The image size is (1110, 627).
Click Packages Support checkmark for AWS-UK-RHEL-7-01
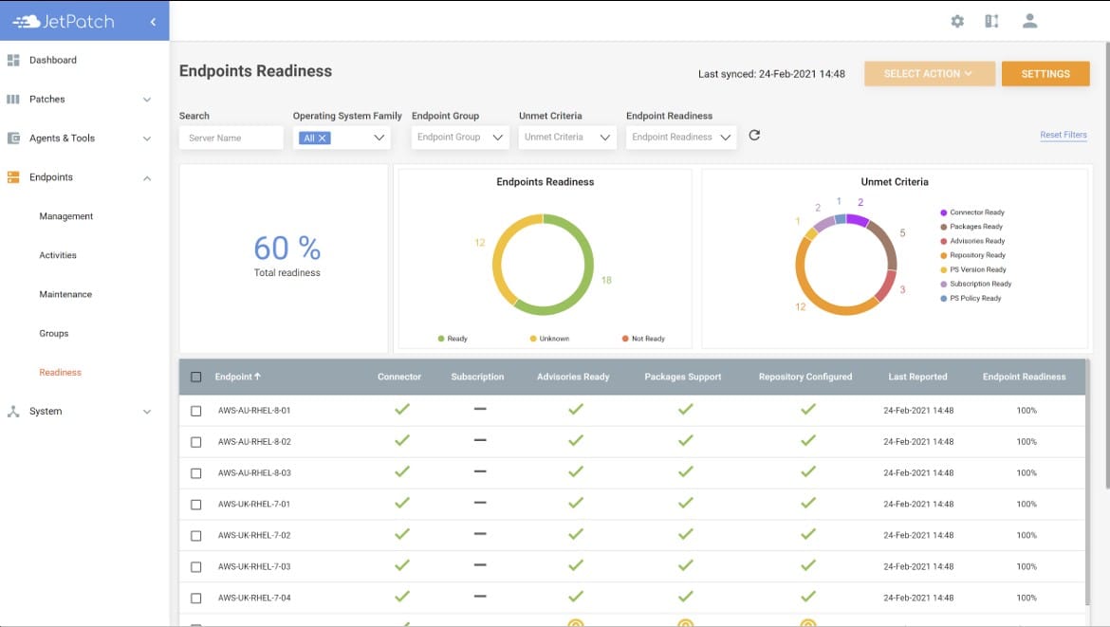click(685, 503)
